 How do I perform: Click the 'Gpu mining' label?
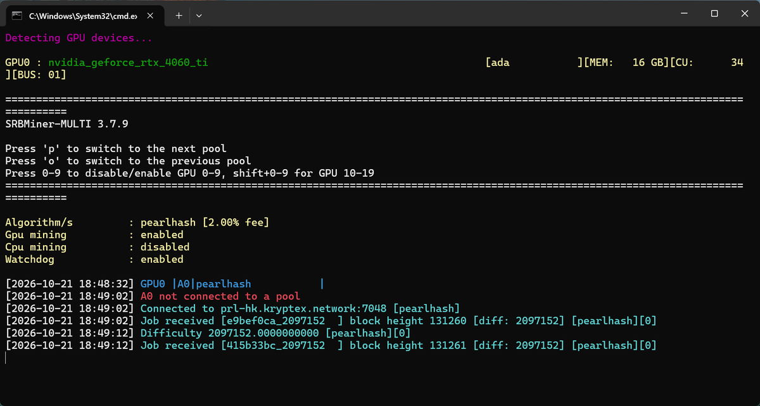click(x=35, y=235)
